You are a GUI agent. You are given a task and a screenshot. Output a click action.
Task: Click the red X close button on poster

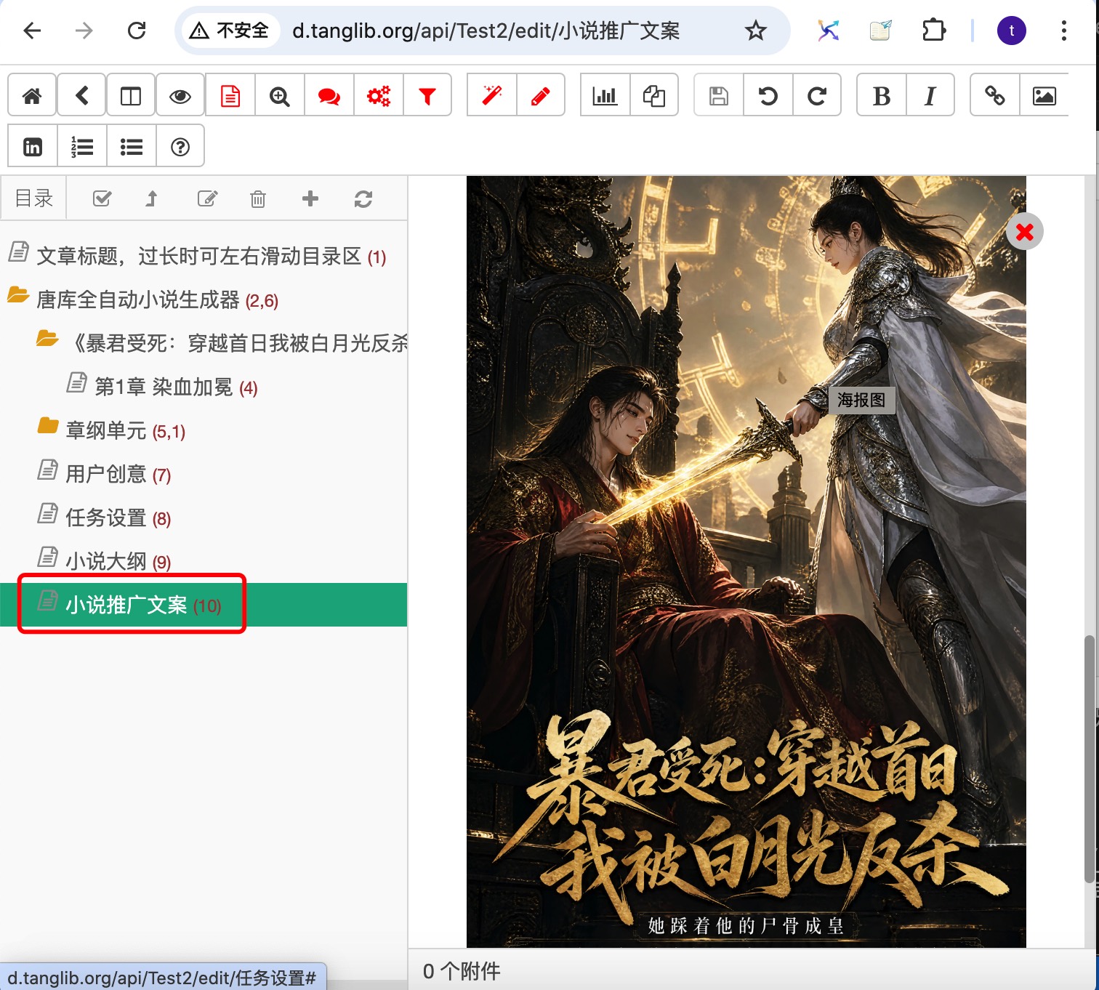pyautogui.click(x=1025, y=232)
